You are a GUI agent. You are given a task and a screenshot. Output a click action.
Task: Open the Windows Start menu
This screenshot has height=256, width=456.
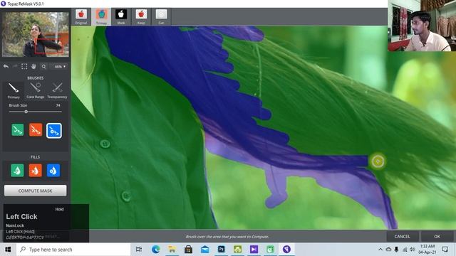(8, 250)
